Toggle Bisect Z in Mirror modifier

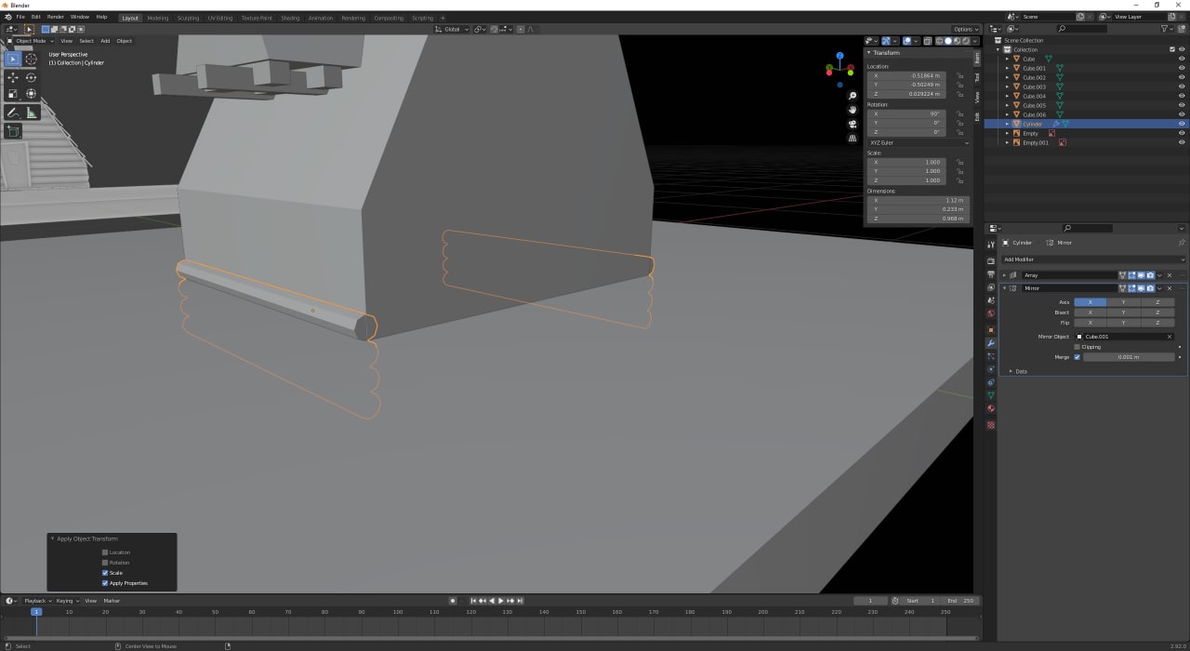pos(1157,312)
